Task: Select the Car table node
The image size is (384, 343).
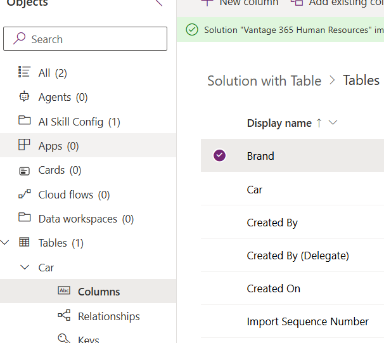Action: pyautogui.click(x=46, y=268)
